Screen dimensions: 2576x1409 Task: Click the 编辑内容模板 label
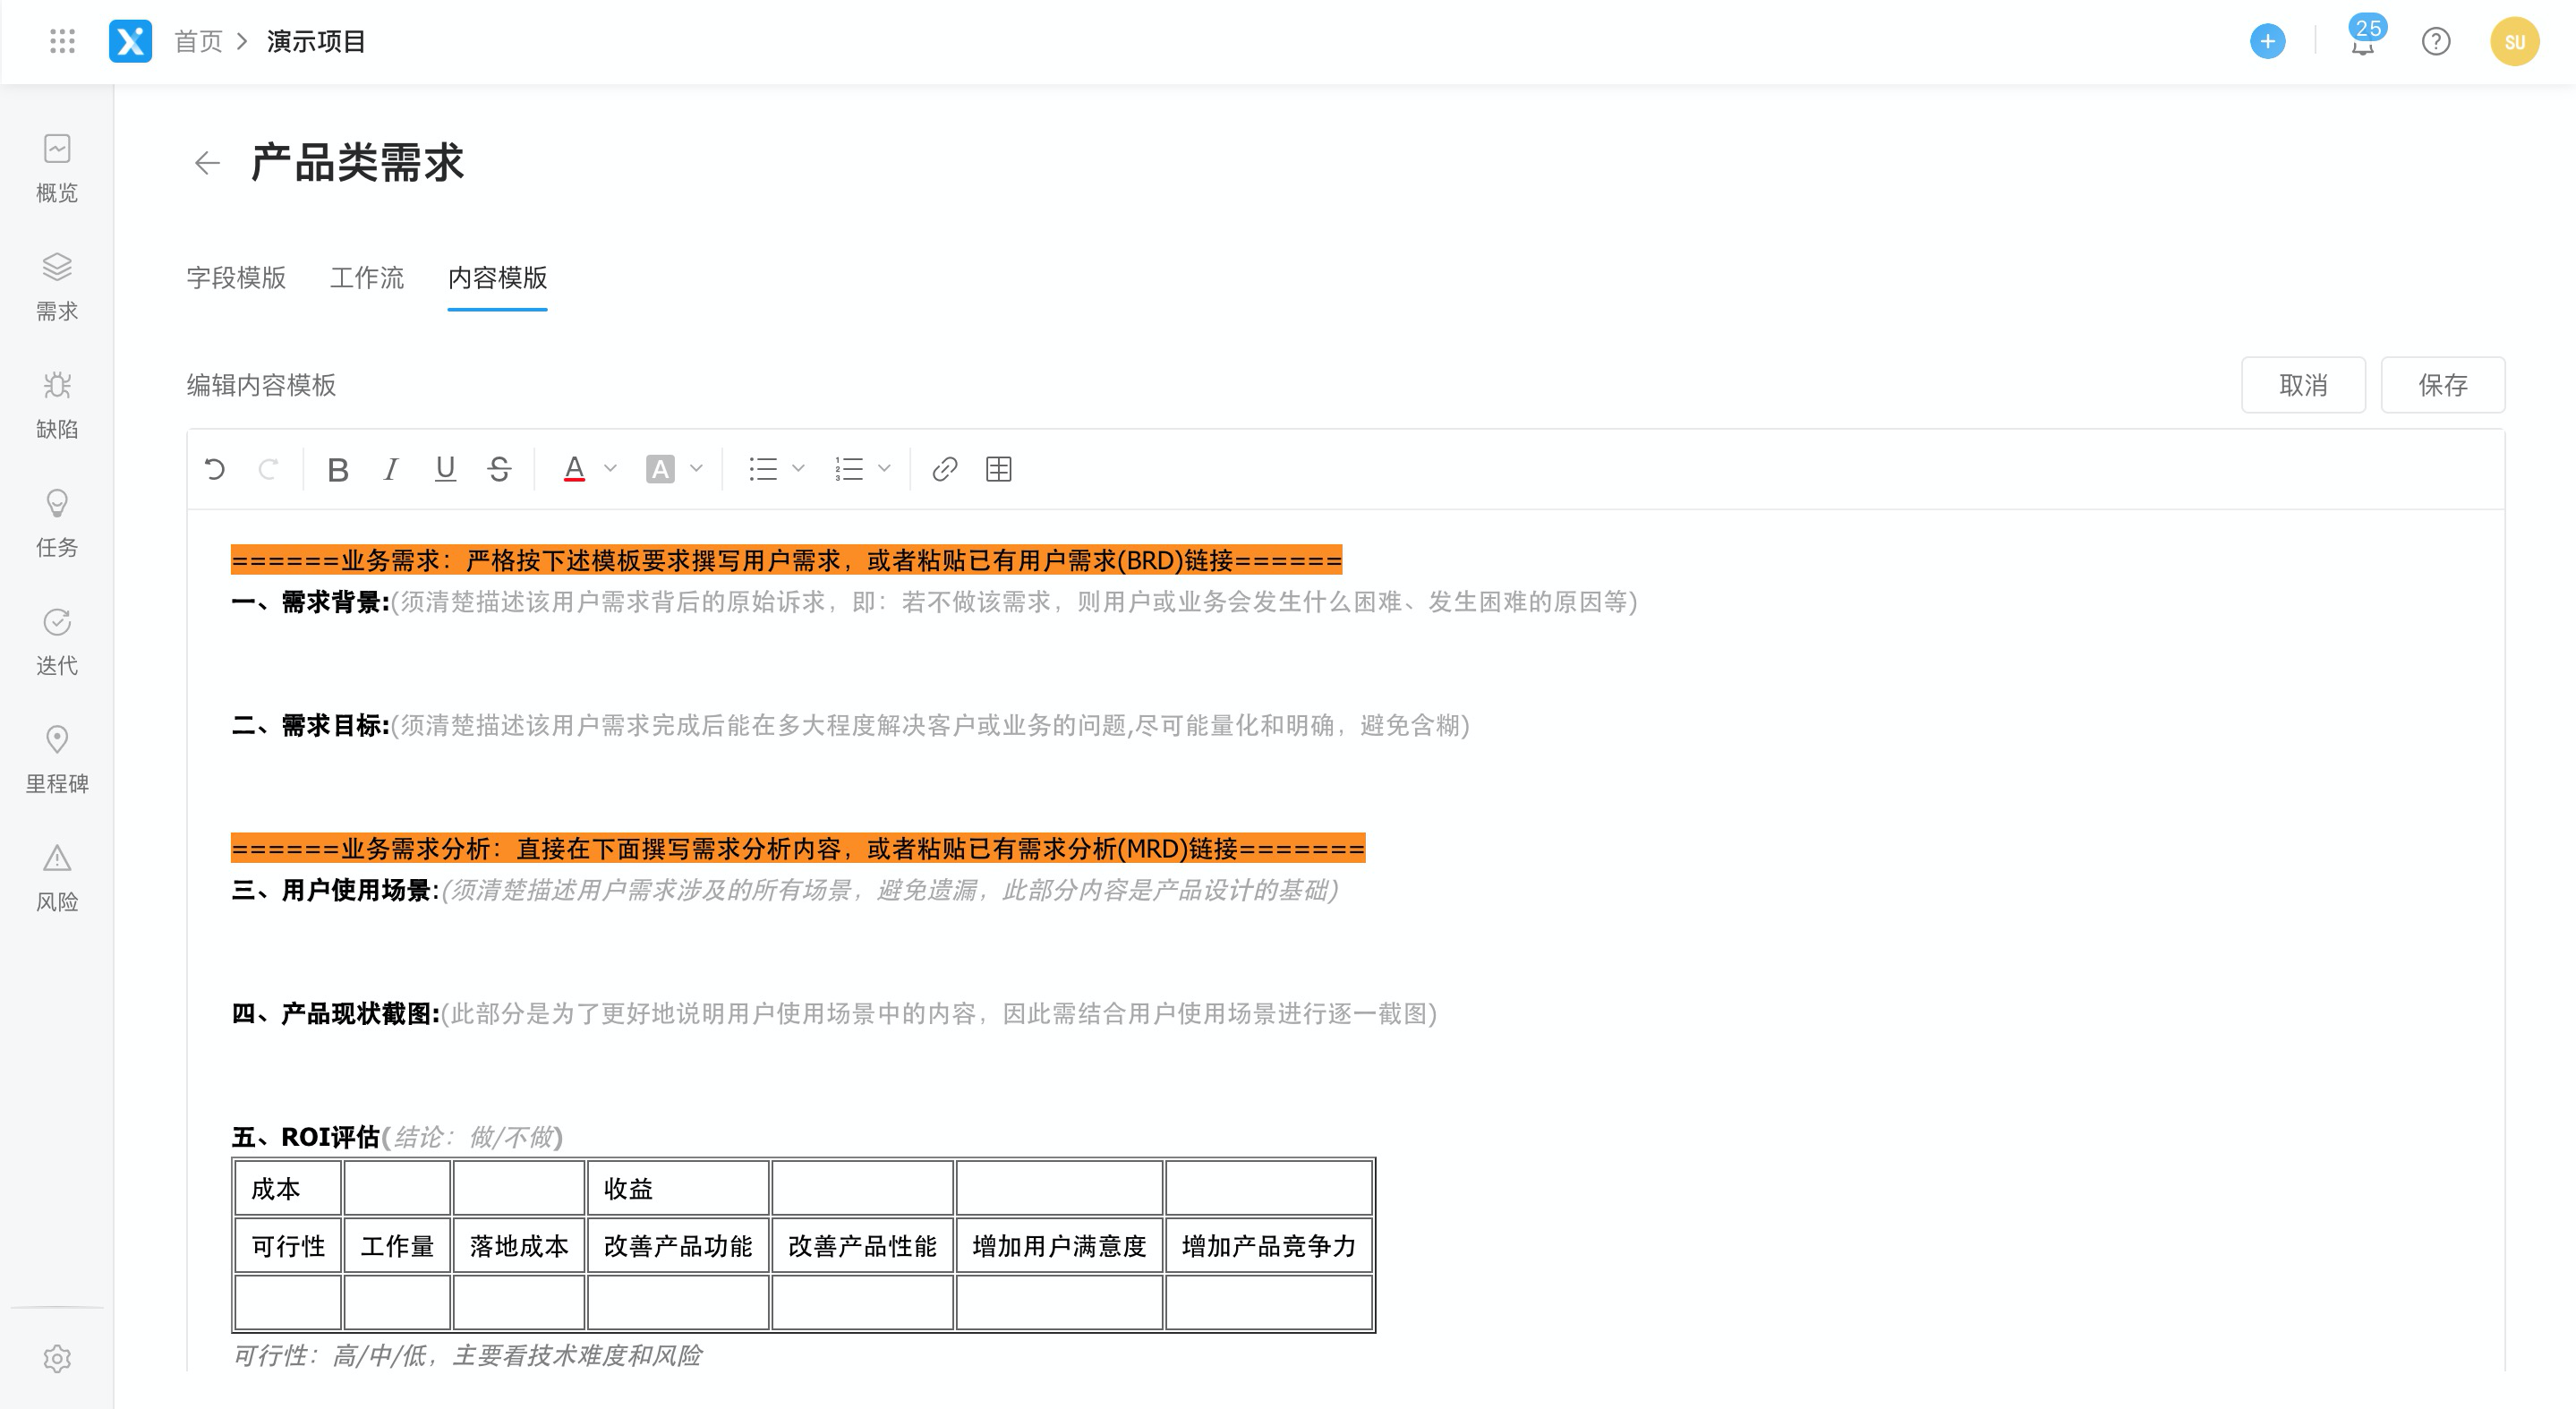[x=261, y=385]
